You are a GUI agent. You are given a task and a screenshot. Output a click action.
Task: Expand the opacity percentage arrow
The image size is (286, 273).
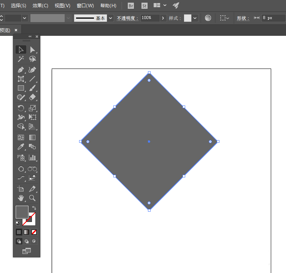pos(163,18)
